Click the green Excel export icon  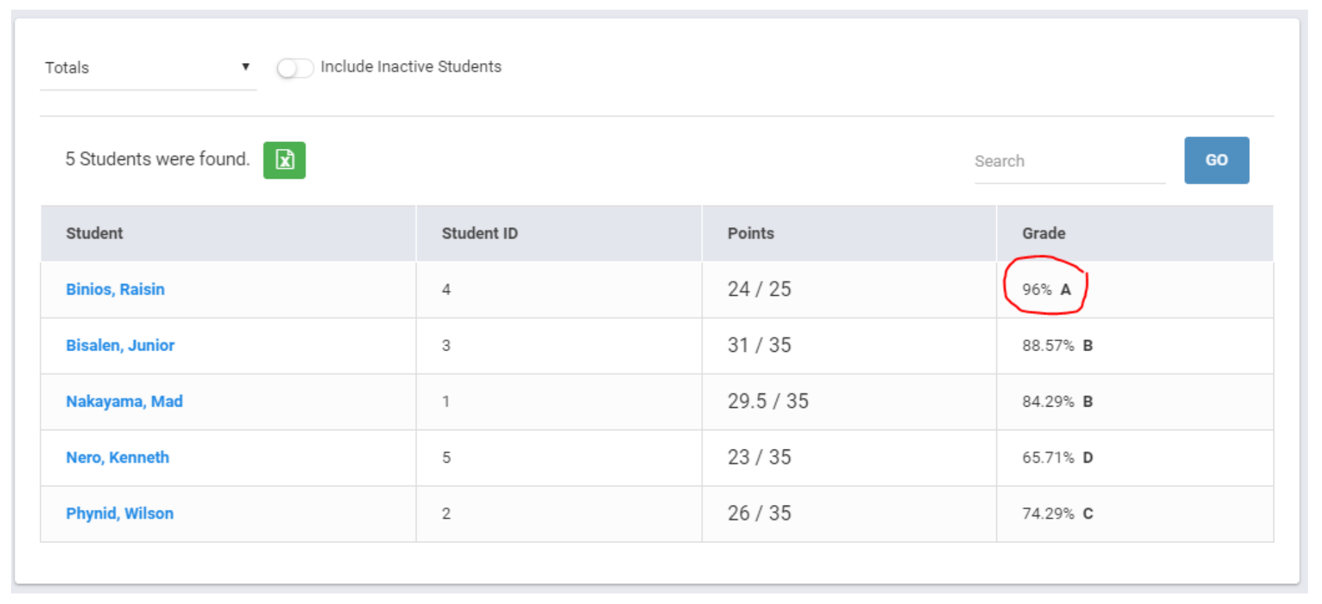click(x=284, y=160)
